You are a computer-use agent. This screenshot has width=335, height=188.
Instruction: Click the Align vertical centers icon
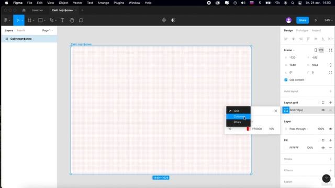point(316,39)
